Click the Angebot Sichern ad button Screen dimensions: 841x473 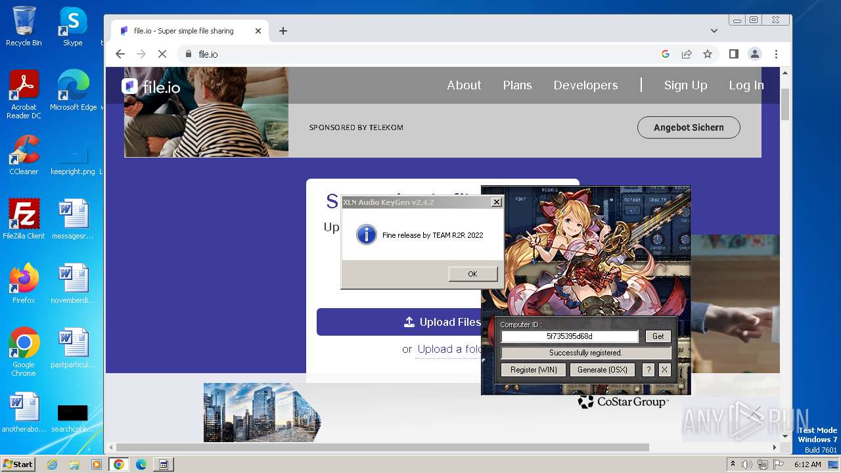[689, 127]
